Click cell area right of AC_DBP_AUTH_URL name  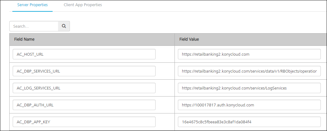point(165,105)
